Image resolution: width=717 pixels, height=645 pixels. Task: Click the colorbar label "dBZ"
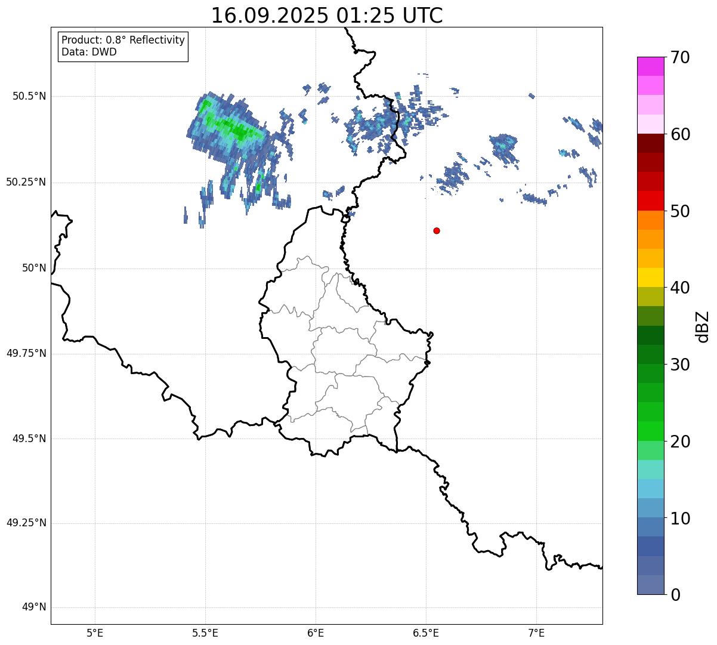click(x=703, y=326)
